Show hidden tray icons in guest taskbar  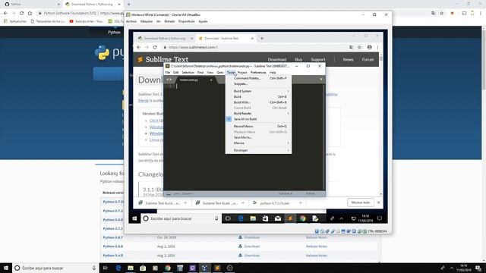[x=341, y=218]
